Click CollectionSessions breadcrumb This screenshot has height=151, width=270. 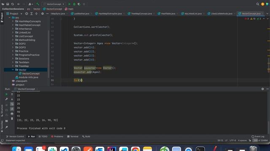pyautogui.click(x=13, y=9)
